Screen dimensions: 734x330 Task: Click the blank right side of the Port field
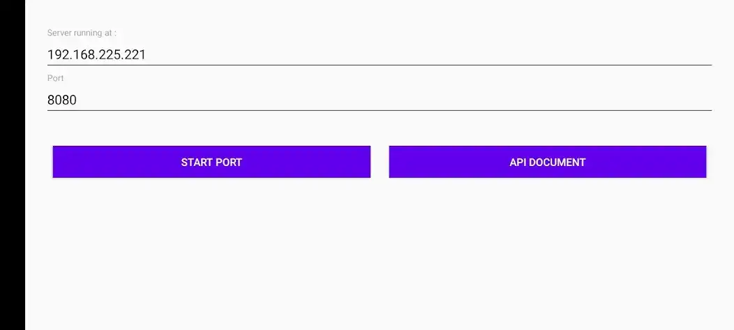394,100
